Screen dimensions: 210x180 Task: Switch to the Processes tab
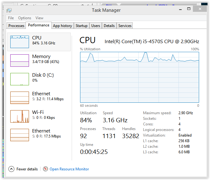[x=17, y=26]
